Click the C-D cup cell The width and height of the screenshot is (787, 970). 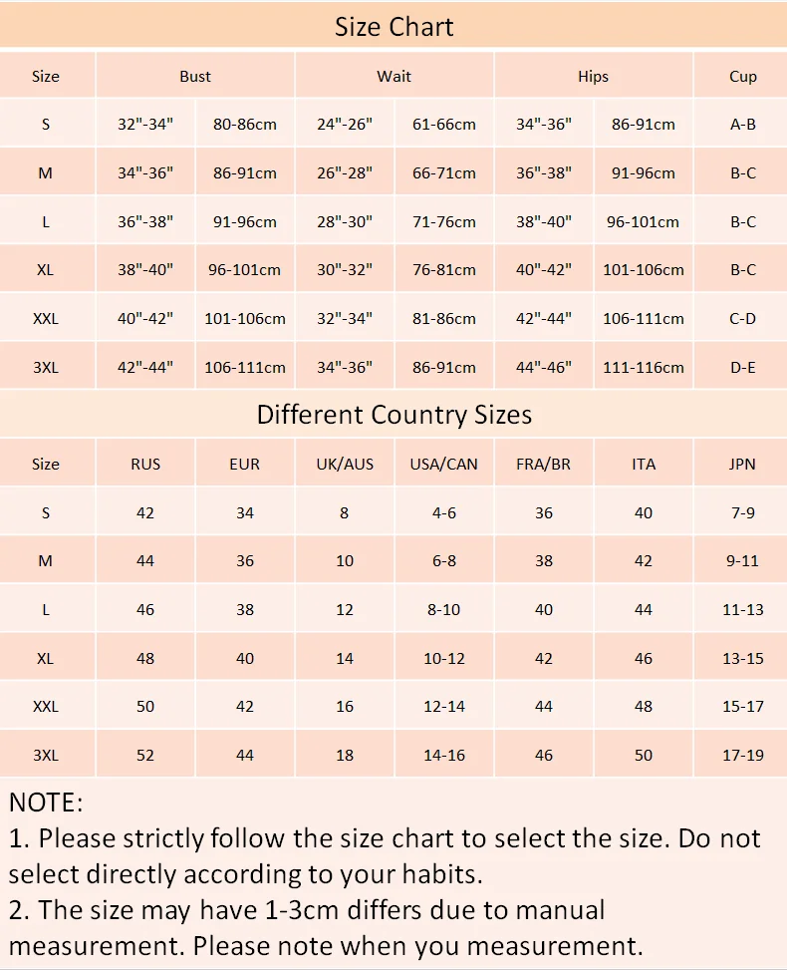(742, 319)
